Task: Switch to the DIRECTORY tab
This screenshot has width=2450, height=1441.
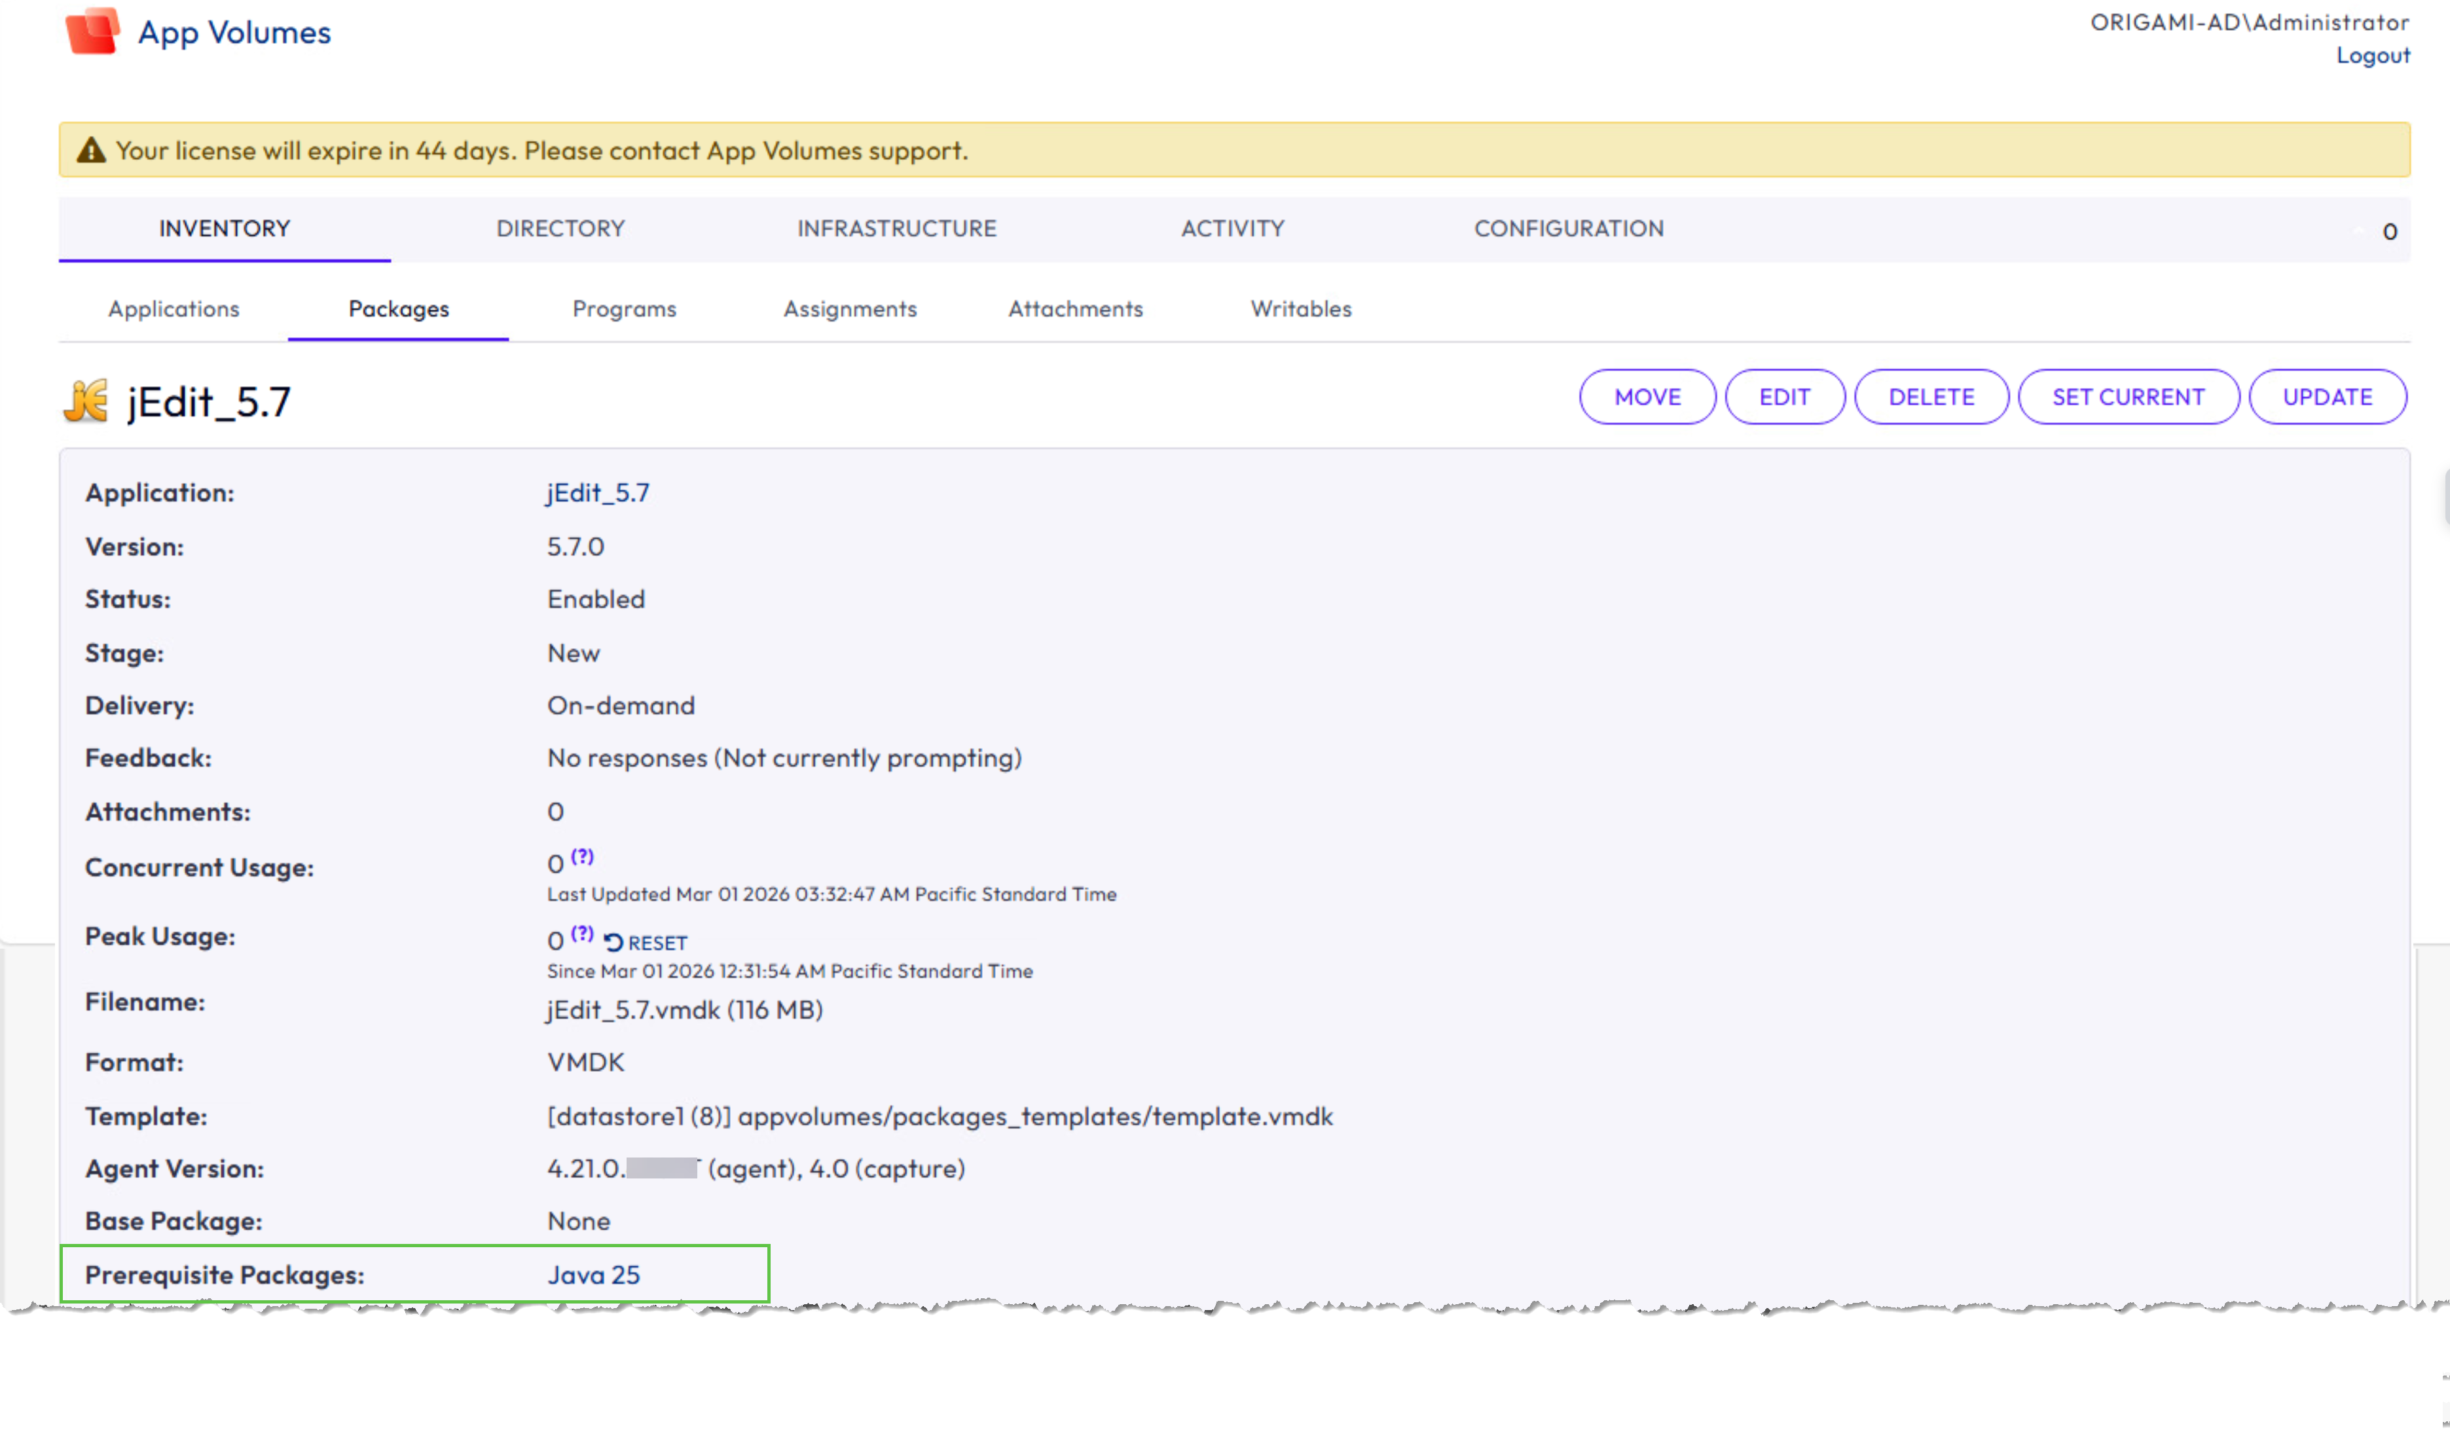Action: click(x=560, y=228)
